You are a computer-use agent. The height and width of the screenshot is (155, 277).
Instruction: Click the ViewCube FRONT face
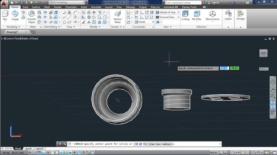click(x=264, y=53)
